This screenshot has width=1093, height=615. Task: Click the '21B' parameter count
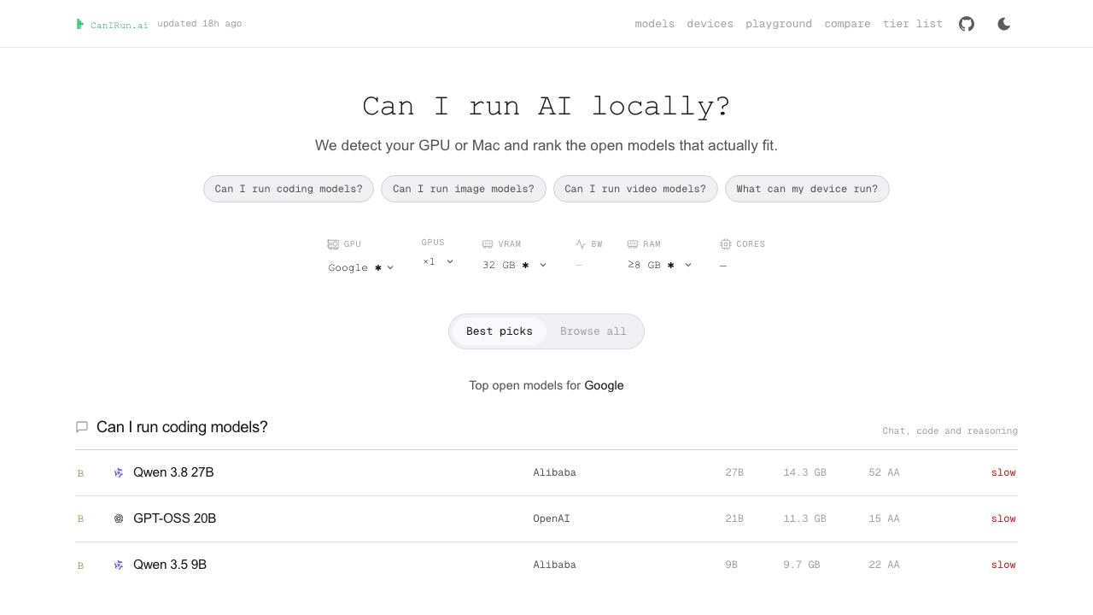tap(734, 518)
